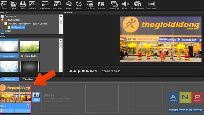Open Show Options
204x115 pixels.
[x=114, y=5]
